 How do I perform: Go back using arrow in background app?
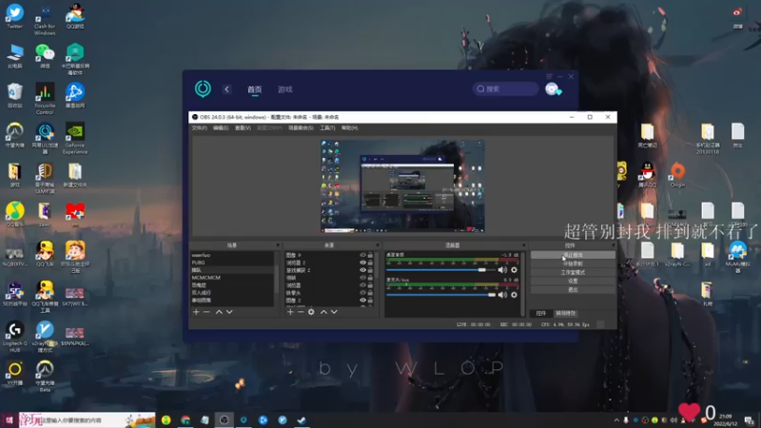[226, 89]
